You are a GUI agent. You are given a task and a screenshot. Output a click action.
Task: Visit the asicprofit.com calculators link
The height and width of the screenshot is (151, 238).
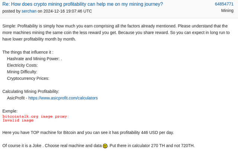coord(63,98)
